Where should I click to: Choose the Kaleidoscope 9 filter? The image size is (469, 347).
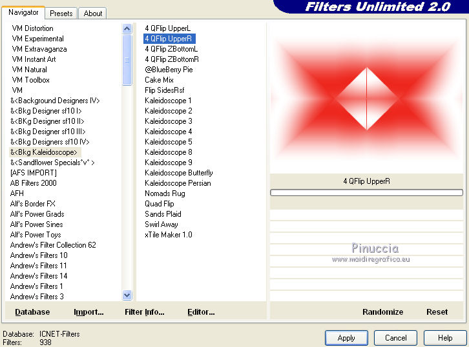[x=169, y=163]
